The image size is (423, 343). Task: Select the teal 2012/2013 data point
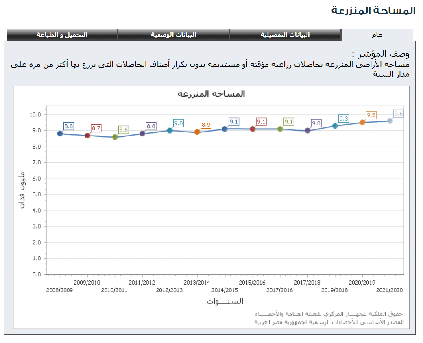tap(170, 130)
